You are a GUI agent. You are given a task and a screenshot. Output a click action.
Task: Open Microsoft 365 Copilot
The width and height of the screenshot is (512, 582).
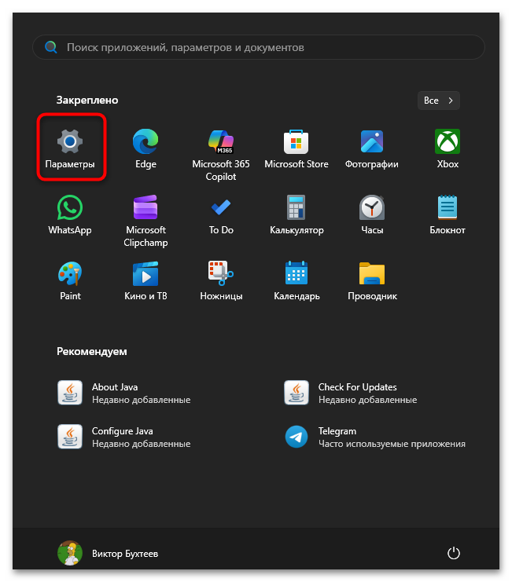click(x=221, y=155)
